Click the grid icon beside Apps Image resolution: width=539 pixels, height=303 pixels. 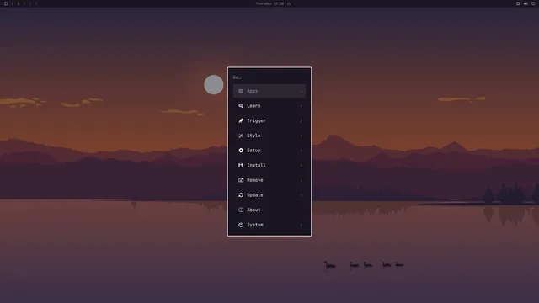point(241,91)
